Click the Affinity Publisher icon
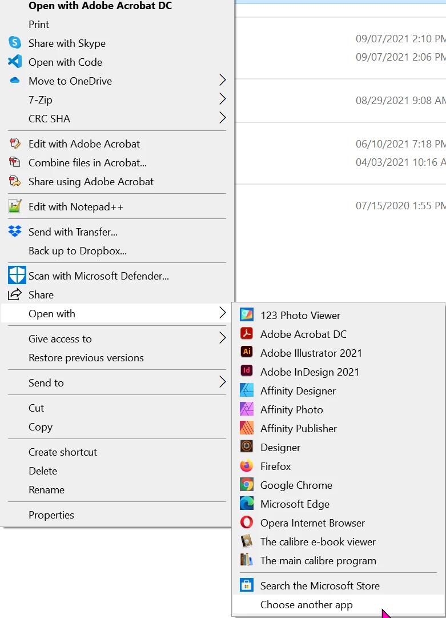The height and width of the screenshot is (618, 446). [247, 428]
